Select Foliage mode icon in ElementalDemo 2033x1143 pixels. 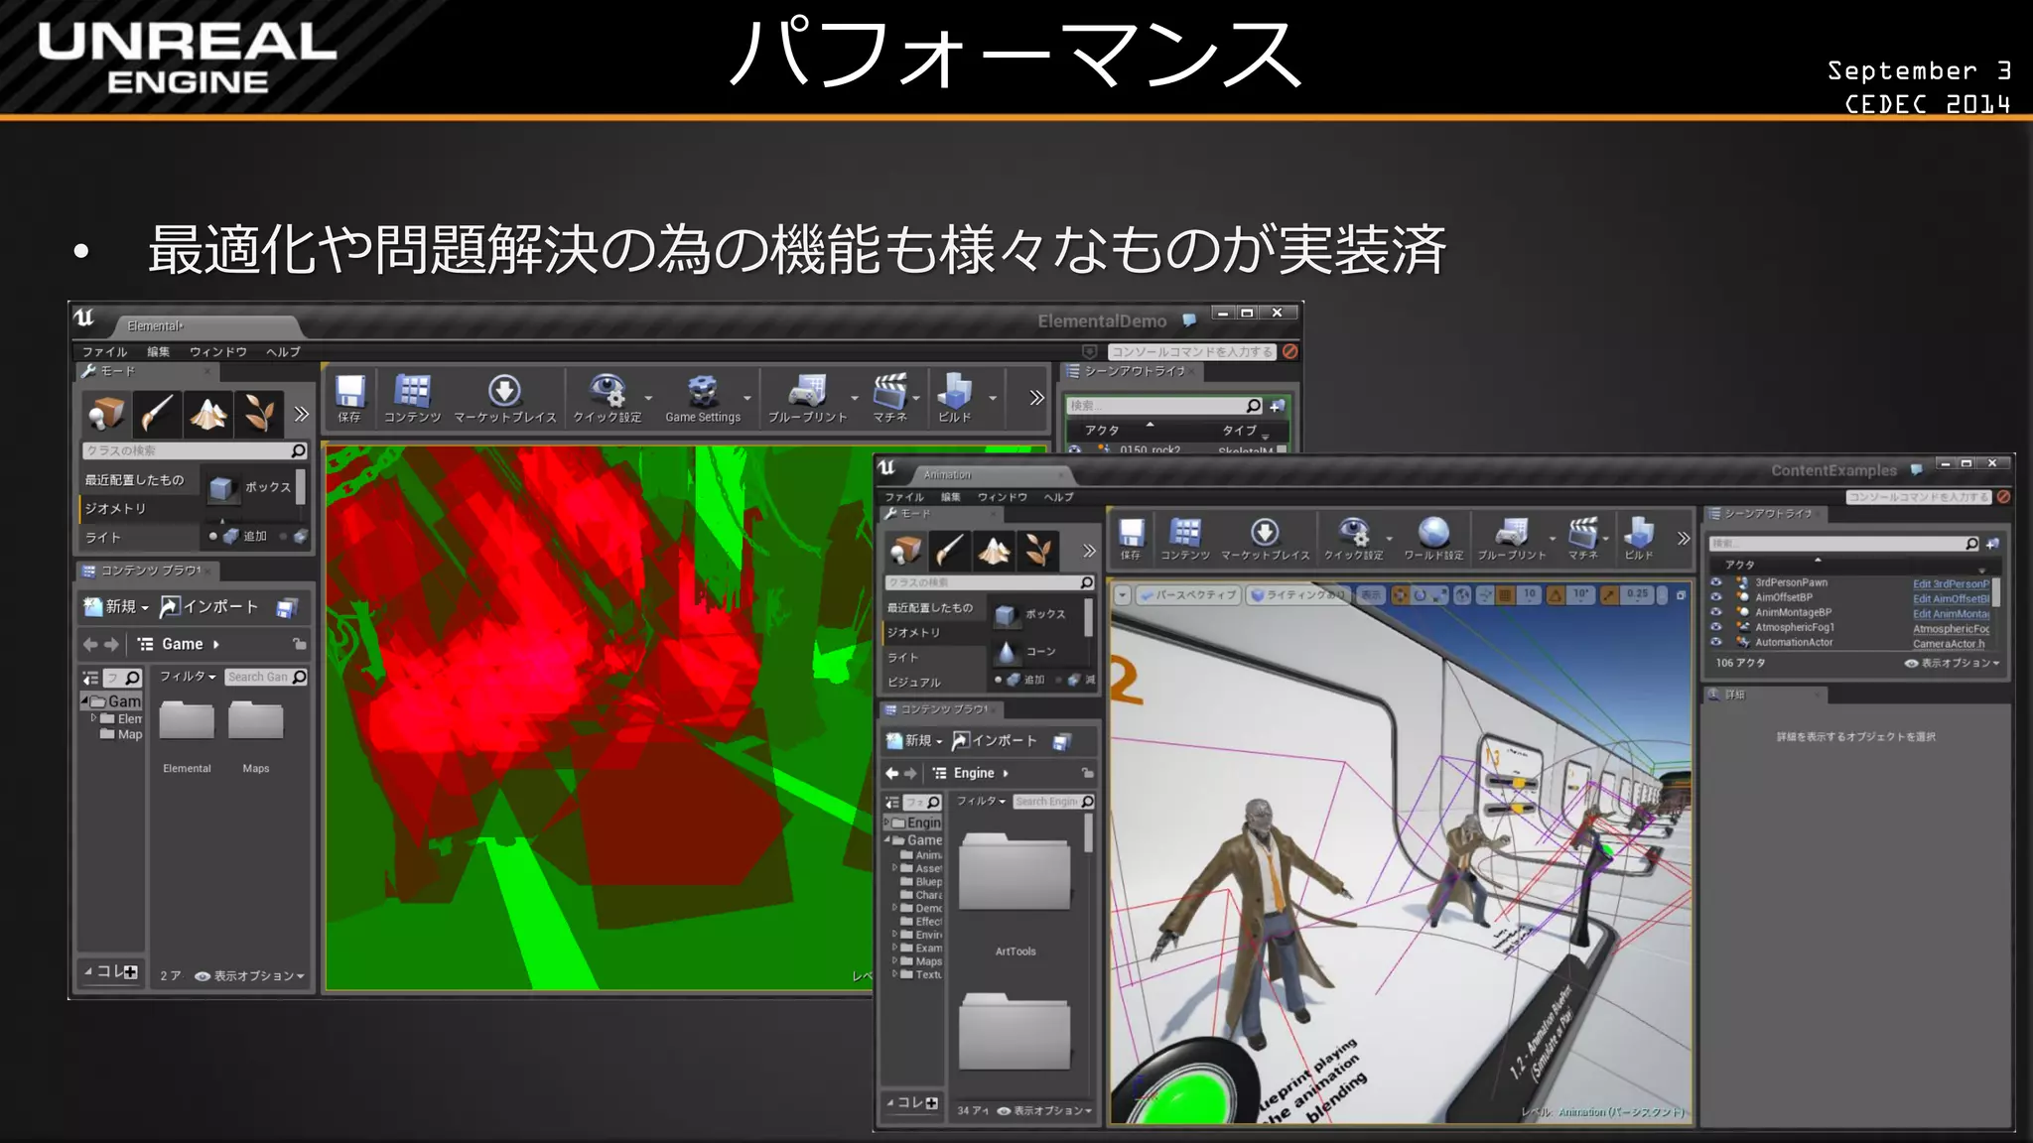coord(259,413)
